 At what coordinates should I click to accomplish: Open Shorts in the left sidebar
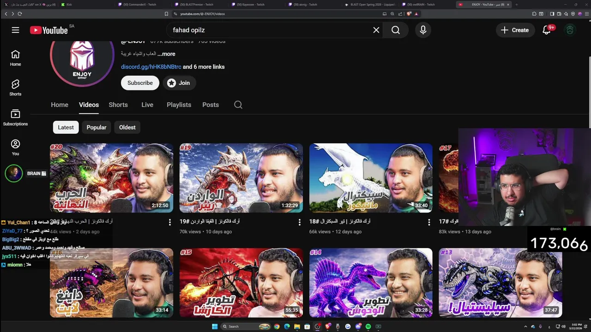coord(15,88)
